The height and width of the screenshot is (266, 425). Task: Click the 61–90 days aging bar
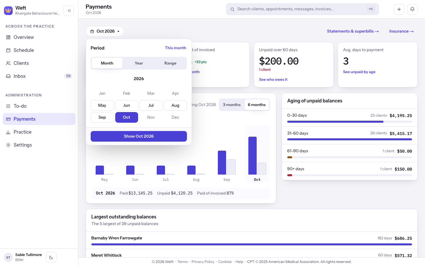(x=350, y=157)
